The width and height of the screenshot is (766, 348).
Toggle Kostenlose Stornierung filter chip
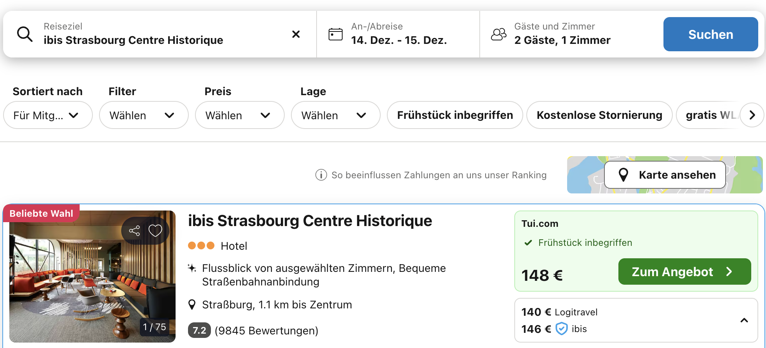599,115
